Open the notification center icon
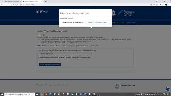This screenshot has width=171, height=96. pos(168,94)
